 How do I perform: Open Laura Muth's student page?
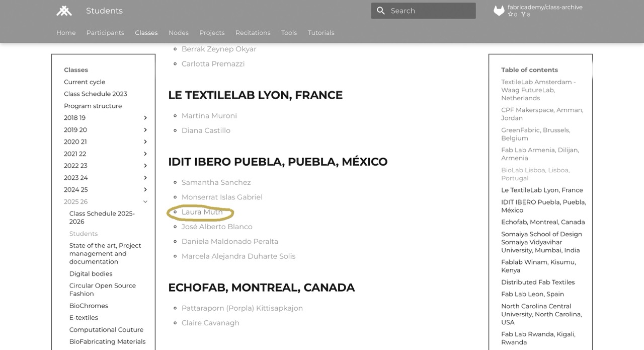(x=202, y=212)
